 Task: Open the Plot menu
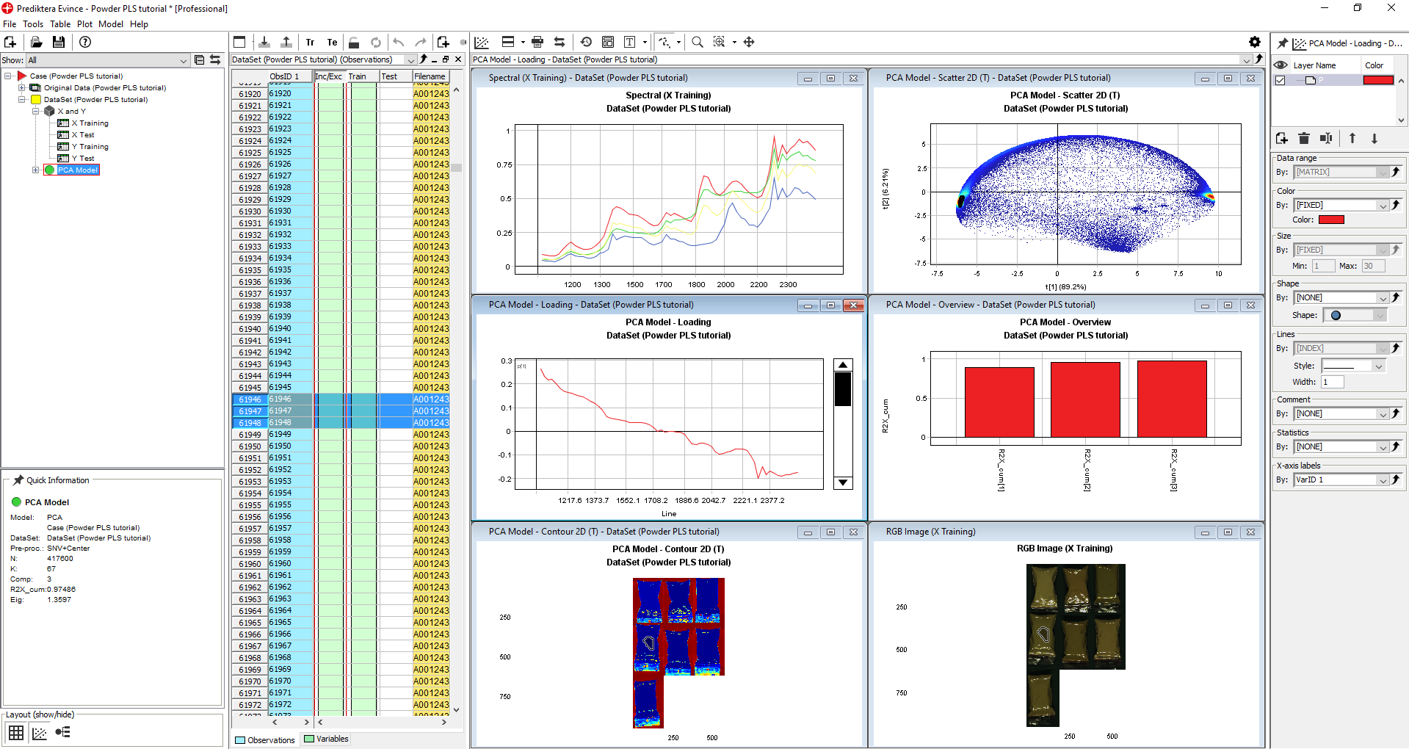84,24
